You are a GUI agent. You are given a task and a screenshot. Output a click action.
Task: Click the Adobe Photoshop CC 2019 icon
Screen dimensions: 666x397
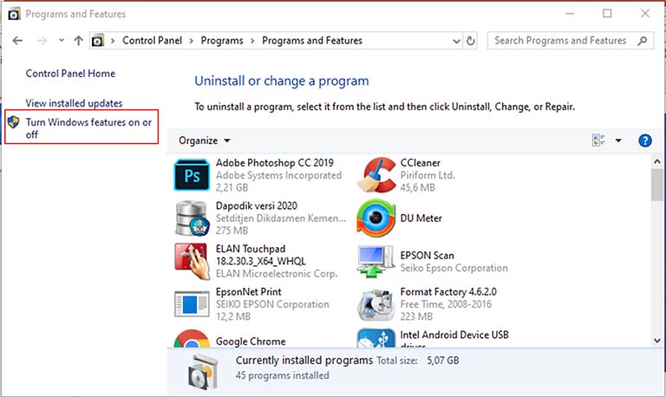point(192,175)
